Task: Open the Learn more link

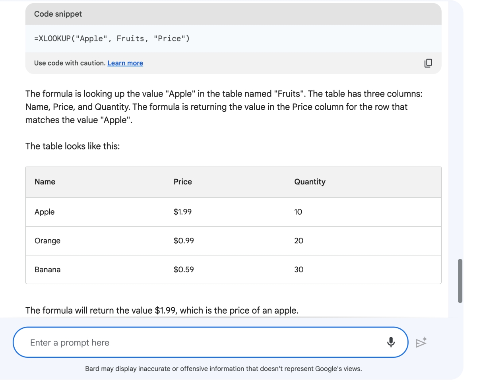Action: click(125, 63)
